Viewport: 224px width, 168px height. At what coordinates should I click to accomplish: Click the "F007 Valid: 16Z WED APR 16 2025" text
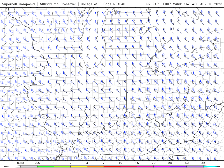click(193, 4)
